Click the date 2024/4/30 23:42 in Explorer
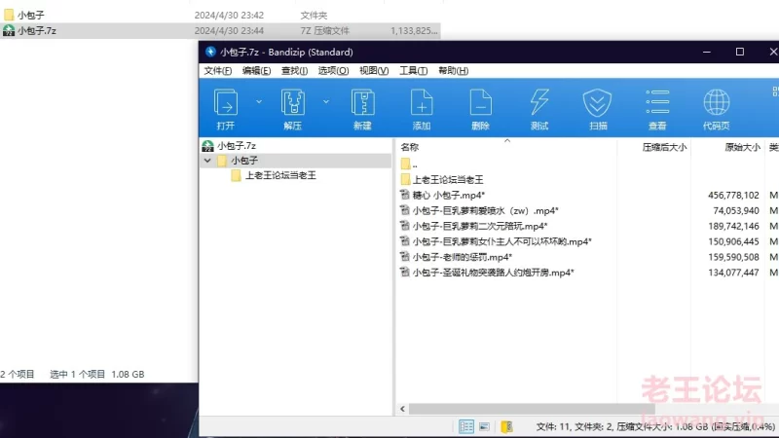779x438 pixels. (x=229, y=15)
